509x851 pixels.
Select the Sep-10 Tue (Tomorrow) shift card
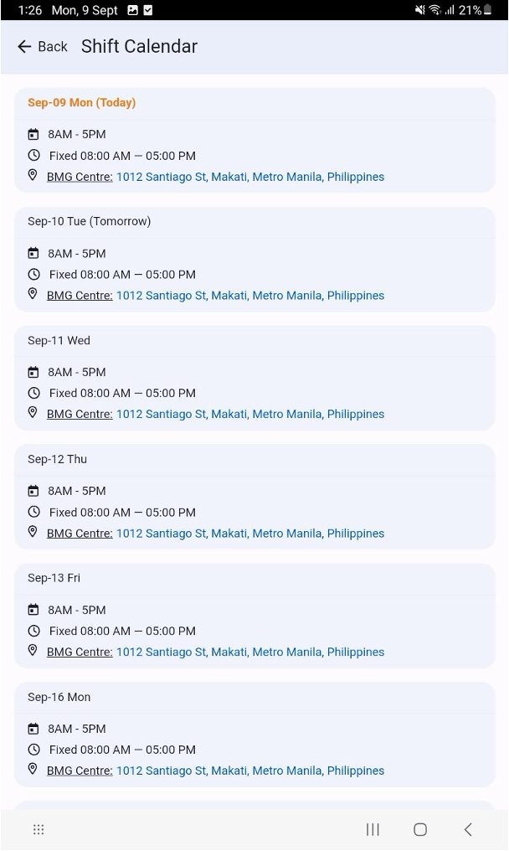(254, 260)
